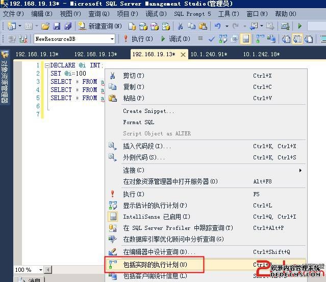The image size is (326, 282).
Task: Expand the Connection submenu arrow
Action: pos(300,170)
